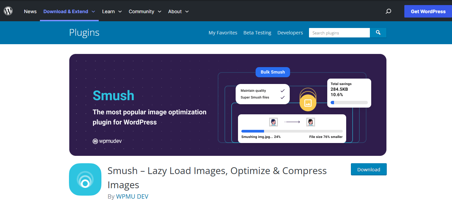Click the compressed image thumbnail after the arrow
The height and width of the screenshot is (200, 452).
click(310, 122)
